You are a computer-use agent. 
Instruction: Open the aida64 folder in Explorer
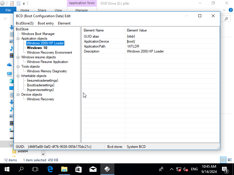pyautogui.click(x=23, y=151)
